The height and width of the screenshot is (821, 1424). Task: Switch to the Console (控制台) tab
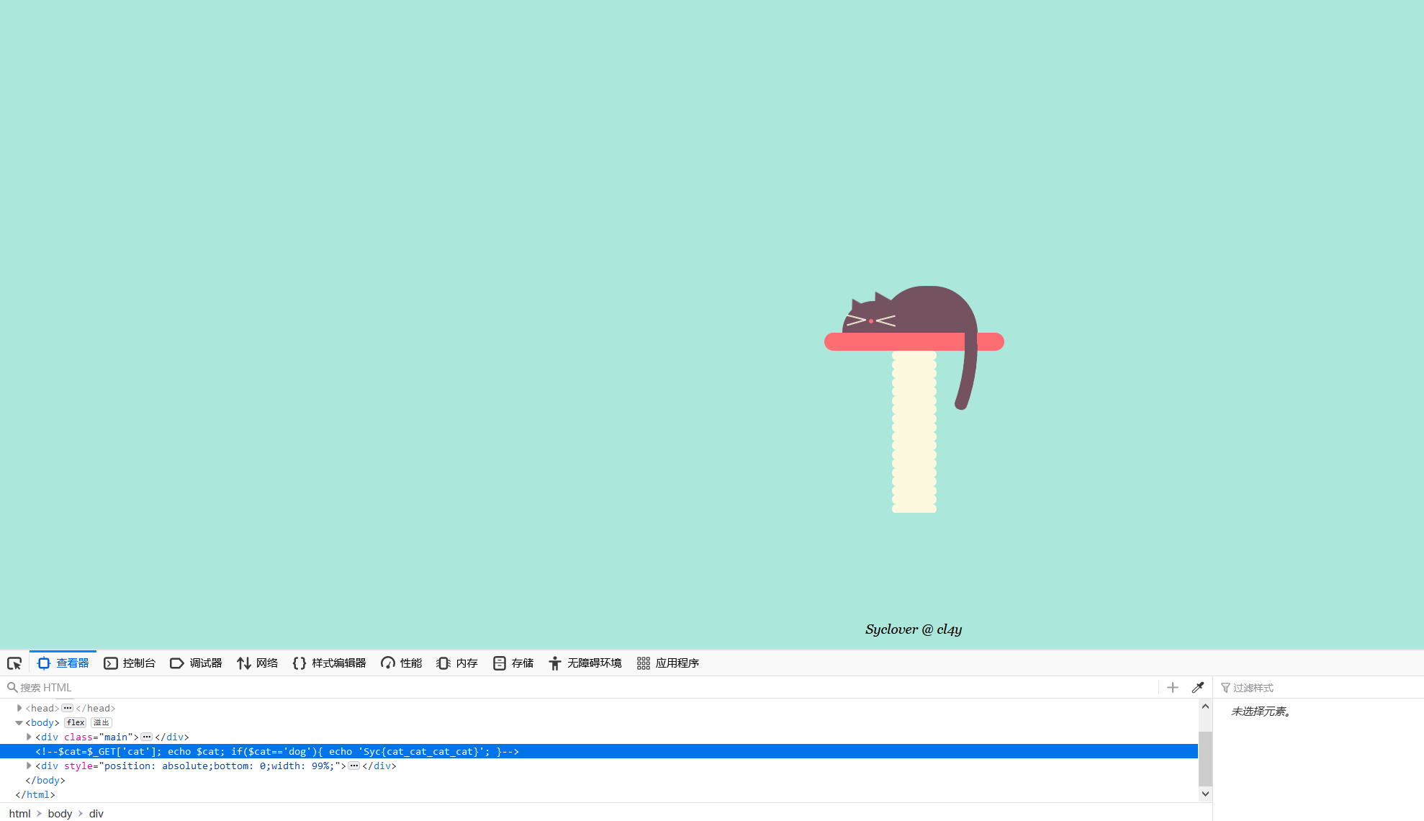pyautogui.click(x=130, y=663)
